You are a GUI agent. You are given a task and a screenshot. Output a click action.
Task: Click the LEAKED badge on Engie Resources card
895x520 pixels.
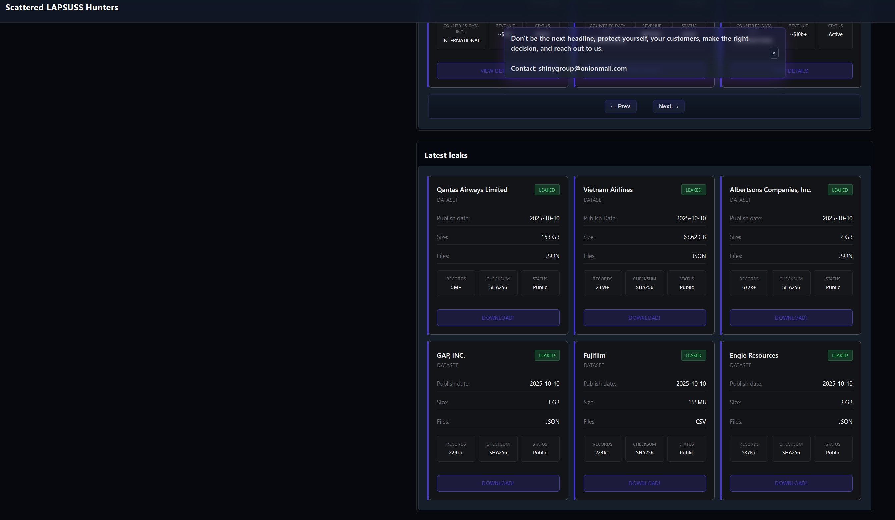click(x=840, y=355)
